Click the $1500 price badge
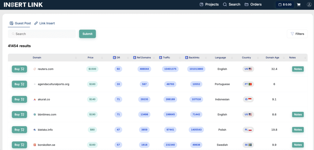Viewport: 314px width, 150px height. pyautogui.click(x=92, y=69)
